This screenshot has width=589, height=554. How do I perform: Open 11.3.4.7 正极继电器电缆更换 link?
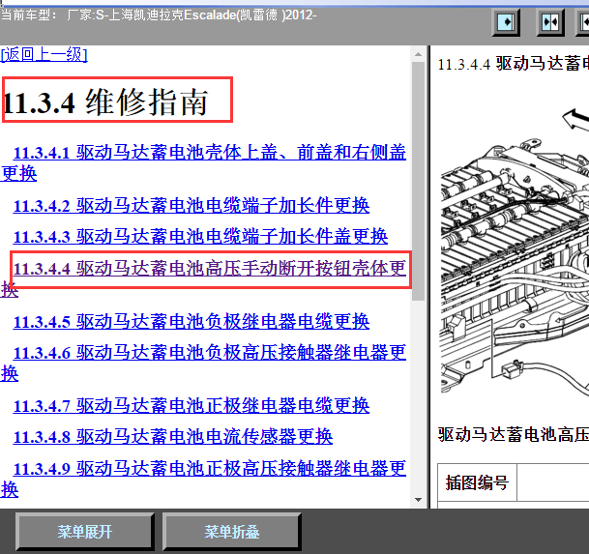tap(191, 406)
